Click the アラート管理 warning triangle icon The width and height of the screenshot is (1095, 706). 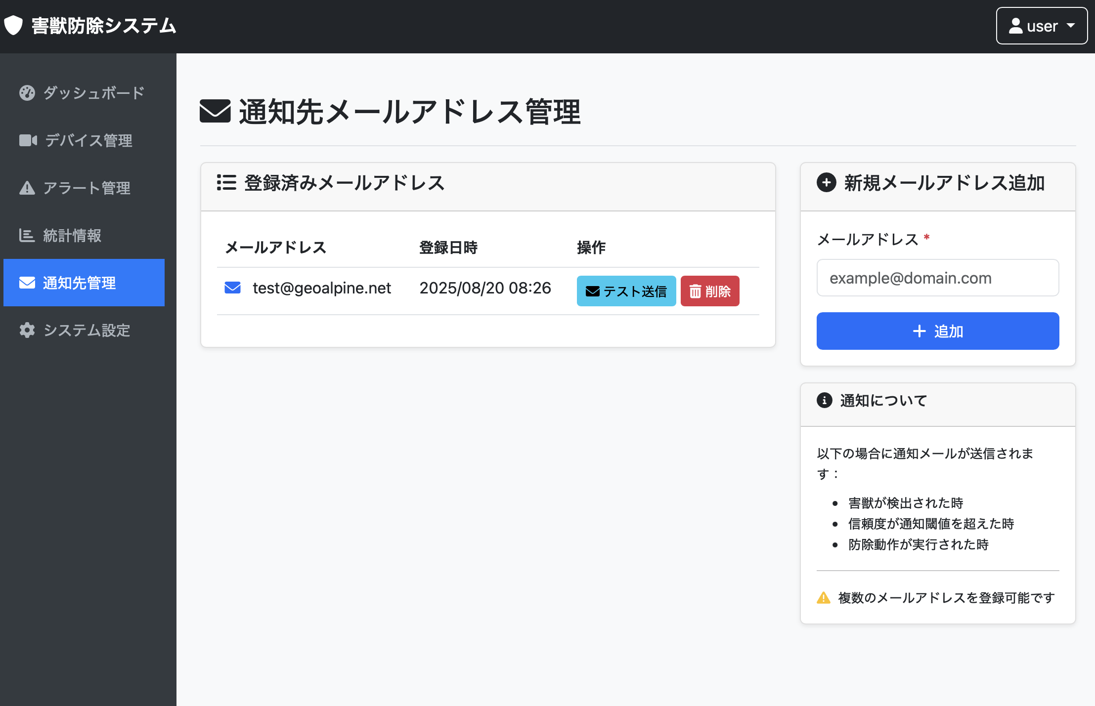27,188
